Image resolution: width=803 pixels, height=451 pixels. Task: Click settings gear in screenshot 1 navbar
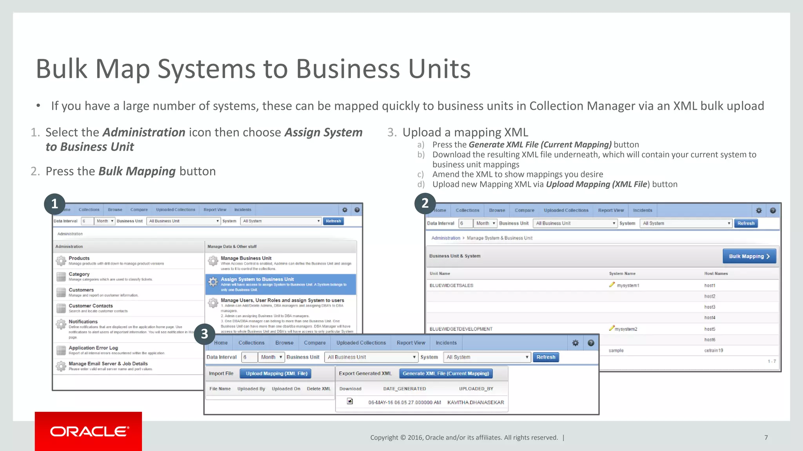345,210
